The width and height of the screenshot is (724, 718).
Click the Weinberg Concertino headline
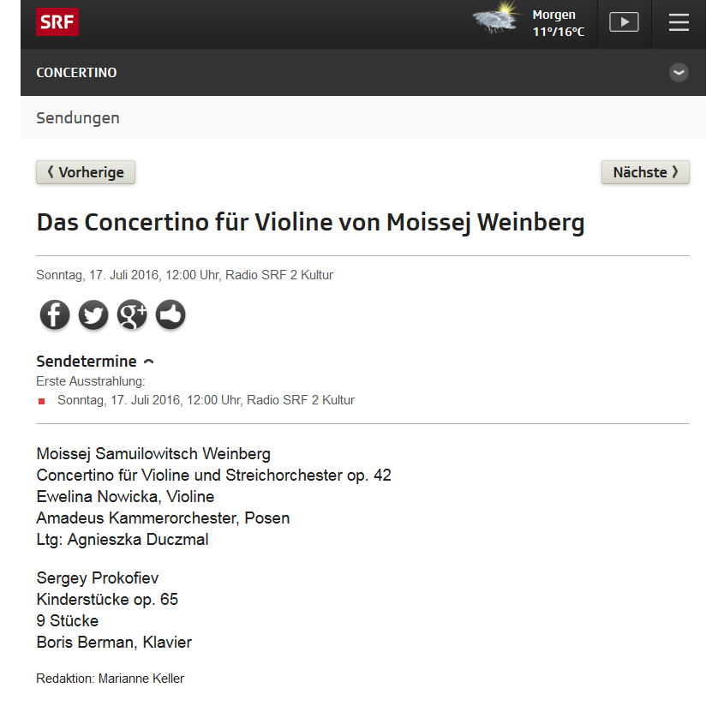(310, 223)
